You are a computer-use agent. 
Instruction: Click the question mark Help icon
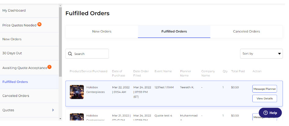tap(265, 113)
